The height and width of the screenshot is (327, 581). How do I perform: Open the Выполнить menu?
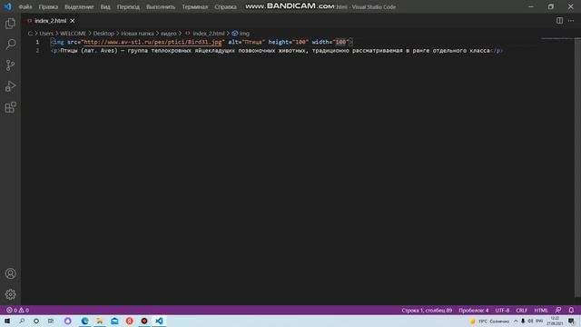click(x=161, y=7)
